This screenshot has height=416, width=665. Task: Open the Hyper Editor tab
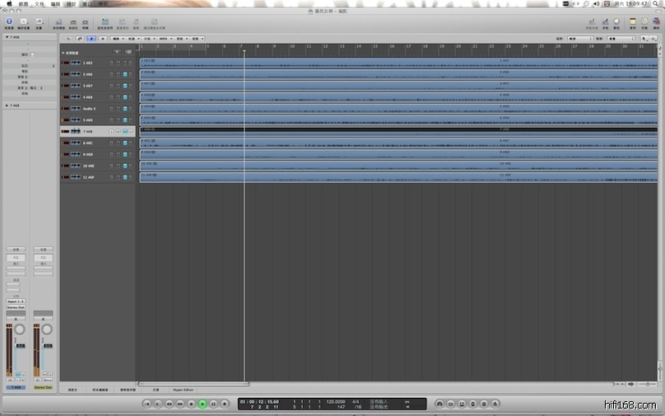click(x=184, y=389)
